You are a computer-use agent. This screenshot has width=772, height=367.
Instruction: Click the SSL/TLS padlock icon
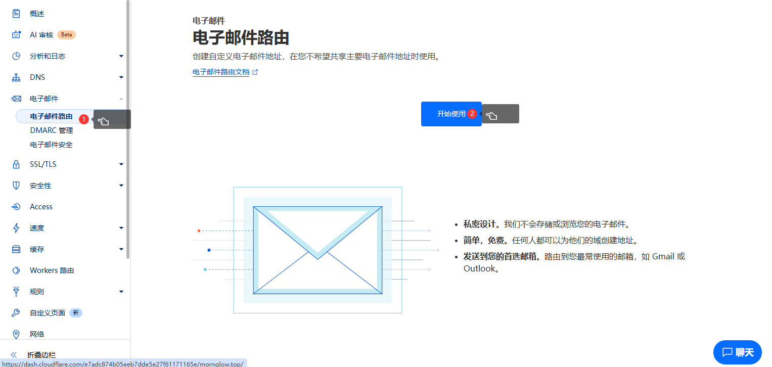coord(16,164)
